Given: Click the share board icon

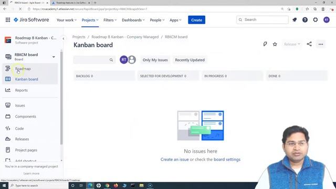Looking at the screenshot, I should point(309,44).
